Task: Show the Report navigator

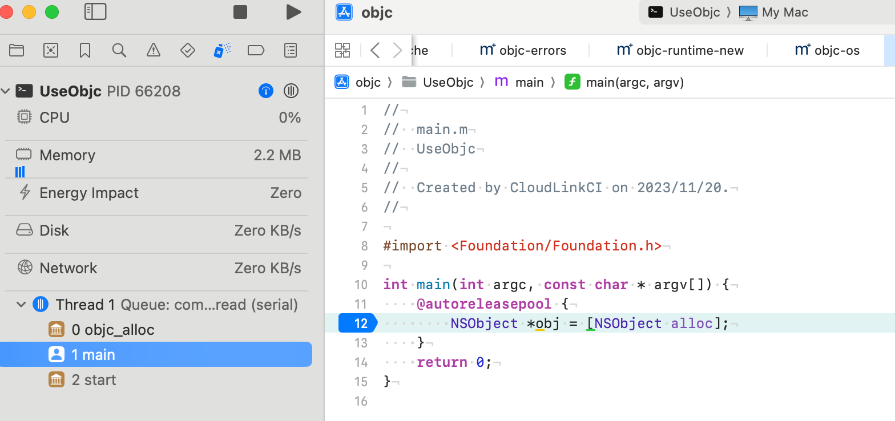Action: [x=291, y=50]
